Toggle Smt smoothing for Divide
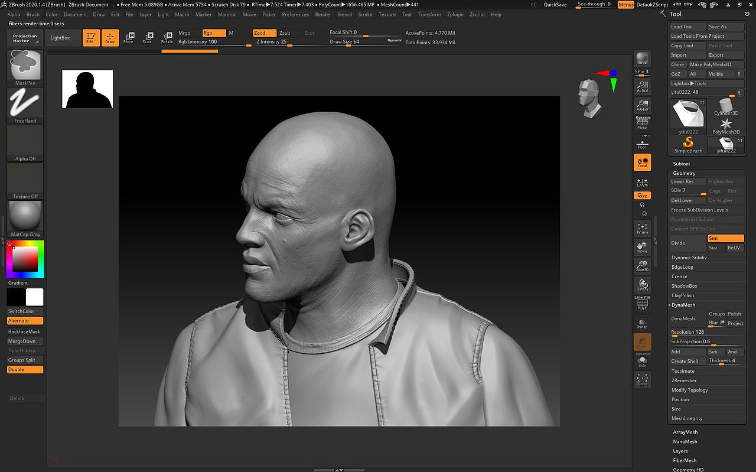 point(726,238)
